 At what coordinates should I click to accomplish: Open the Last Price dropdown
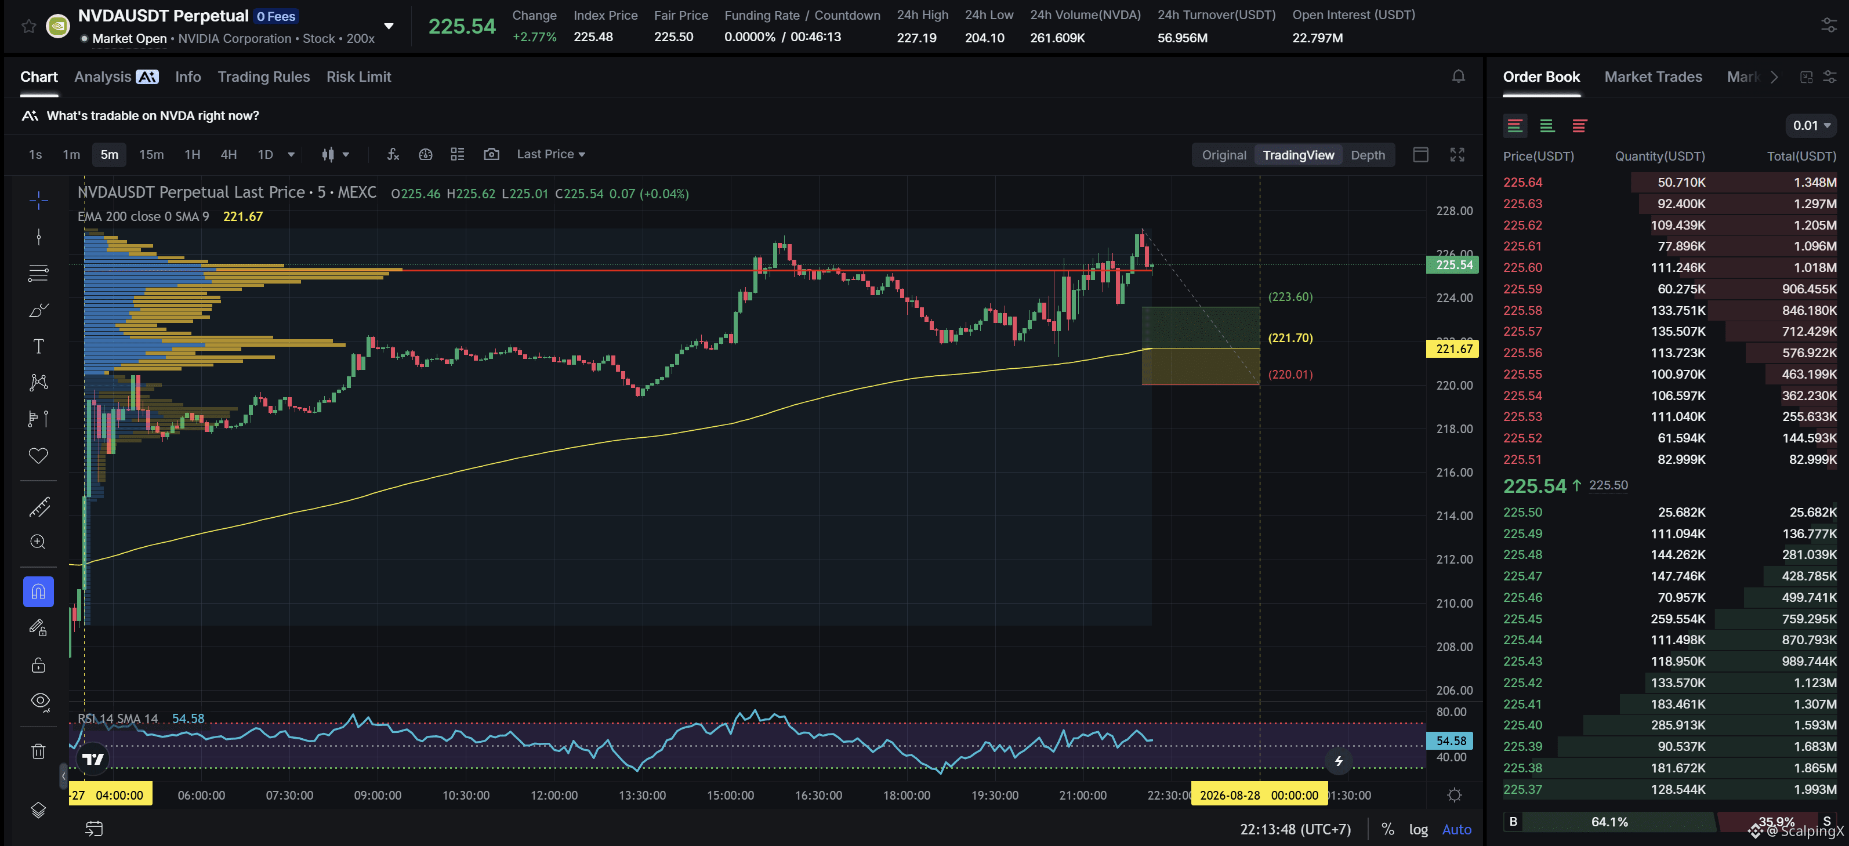point(550,154)
